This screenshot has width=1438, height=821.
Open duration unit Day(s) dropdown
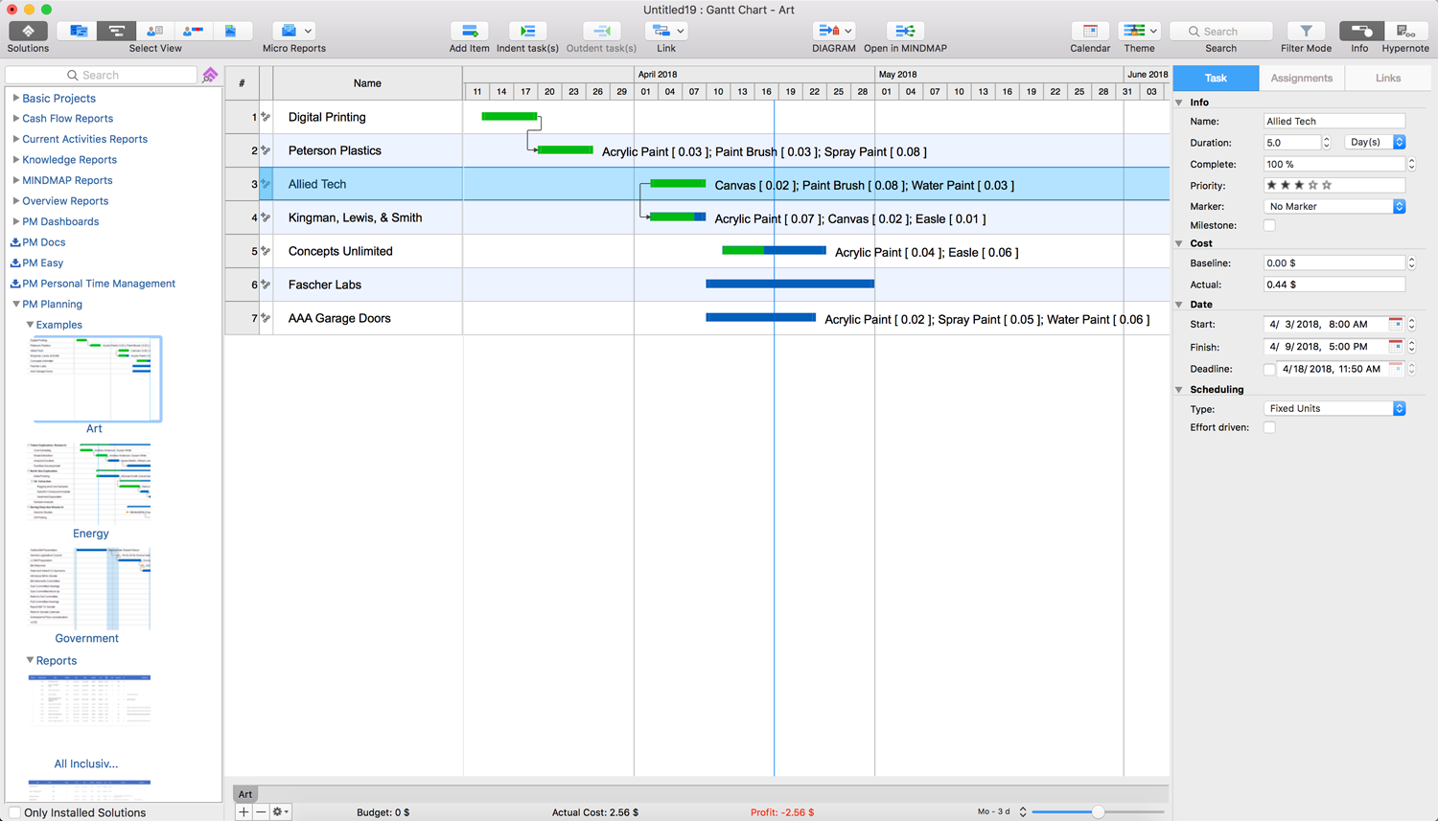click(x=1375, y=142)
